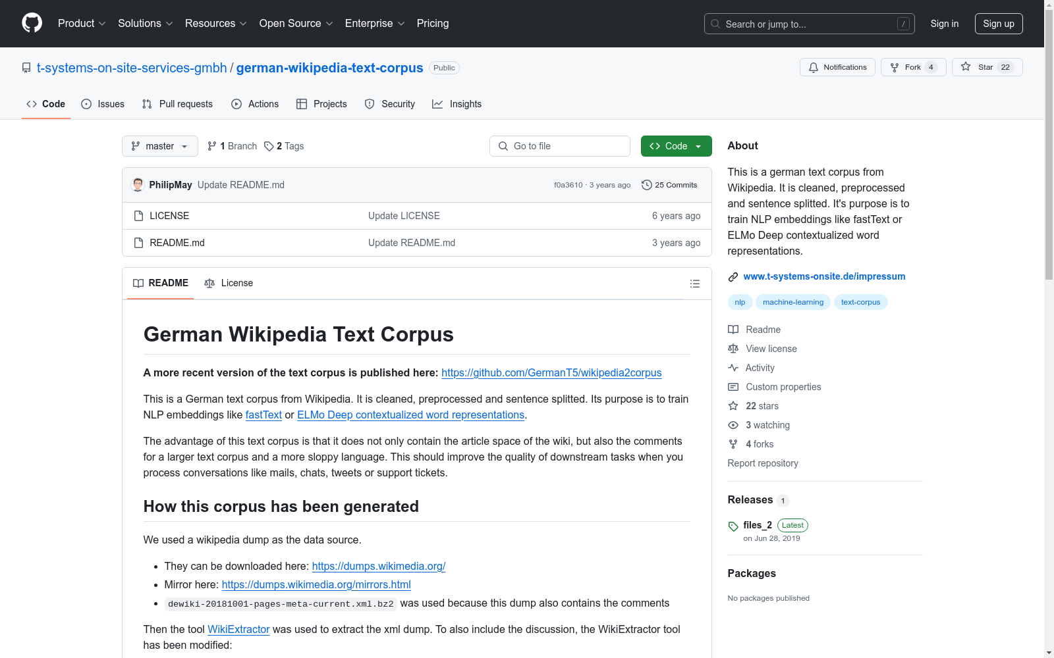Click the fork icon beside 4 forks
This screenshot has height=658, width=1054.
pos(733,444)
